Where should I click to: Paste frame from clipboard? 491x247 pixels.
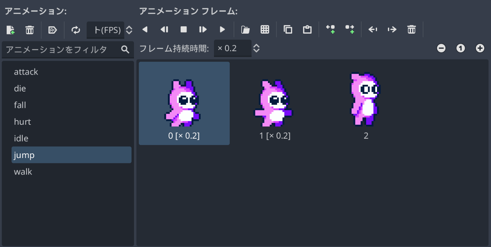pos(307,29)
